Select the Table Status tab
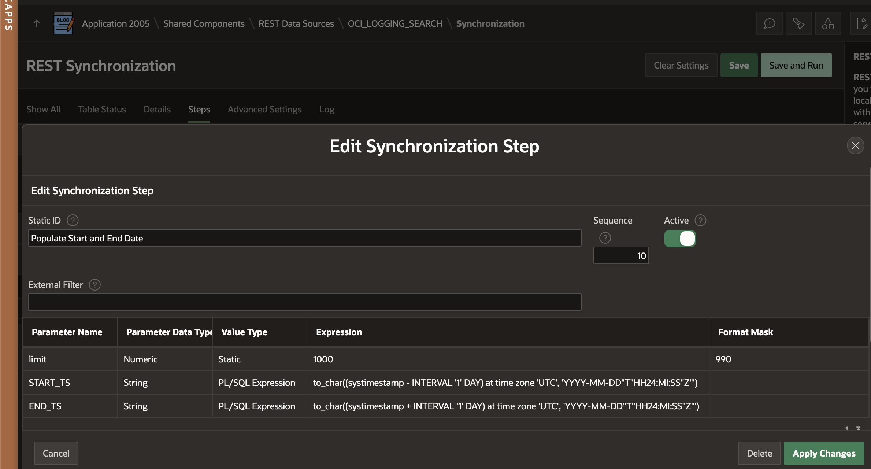871x469 pixels. pyautogui.click(x=102, y=109)
